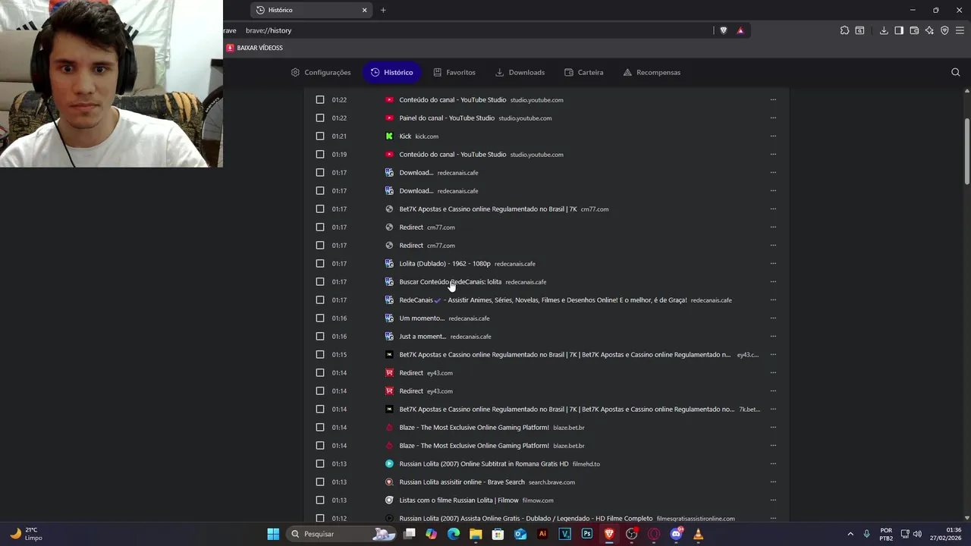971x546 pixels.
Task: Open Russian Lolita assistir online - Brave Search
Action: point(462,482)
